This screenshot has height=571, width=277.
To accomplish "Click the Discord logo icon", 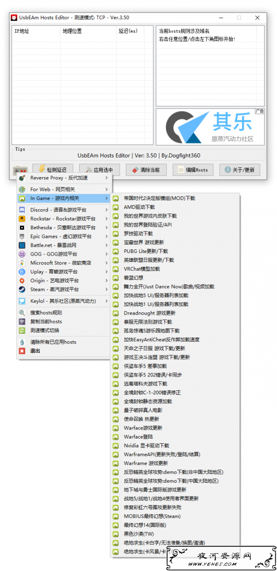I will point(22,210).
